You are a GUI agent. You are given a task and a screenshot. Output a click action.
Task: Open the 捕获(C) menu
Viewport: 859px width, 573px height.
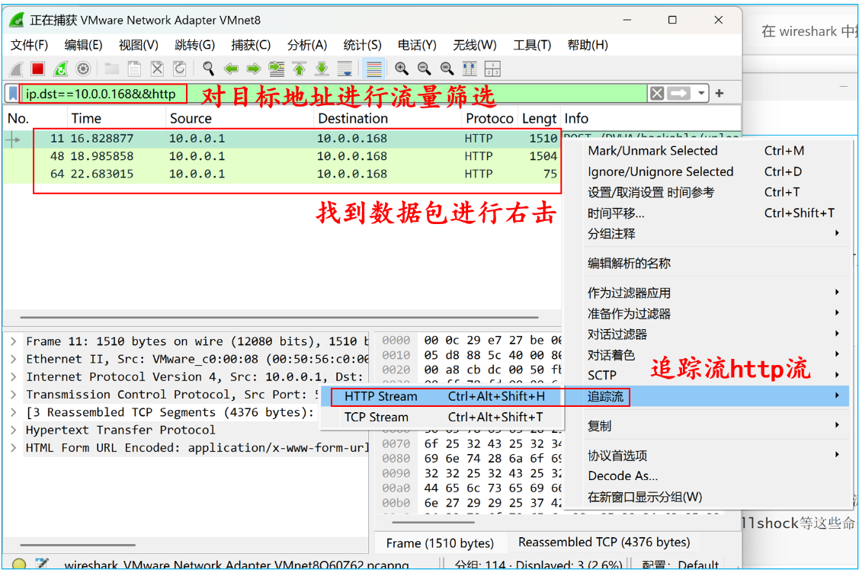(x=251, y=45)
